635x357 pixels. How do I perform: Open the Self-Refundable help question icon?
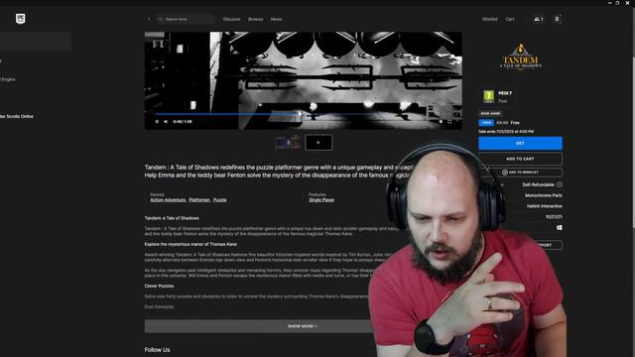coord(560,184)
